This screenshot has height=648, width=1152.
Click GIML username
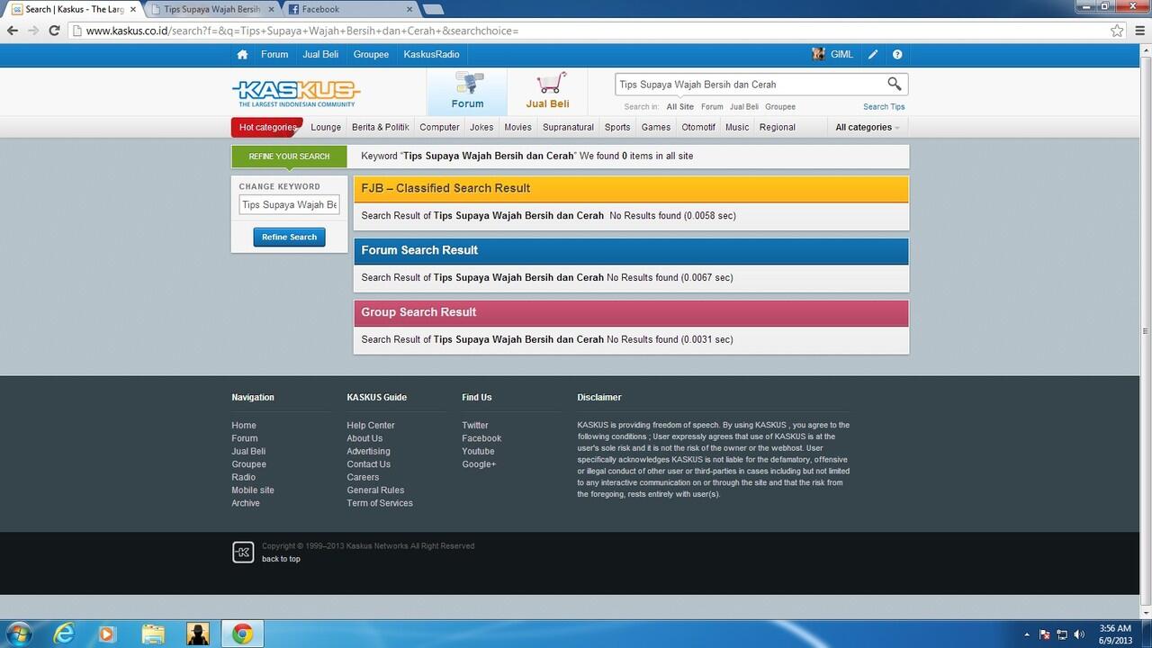pos(841,55)
